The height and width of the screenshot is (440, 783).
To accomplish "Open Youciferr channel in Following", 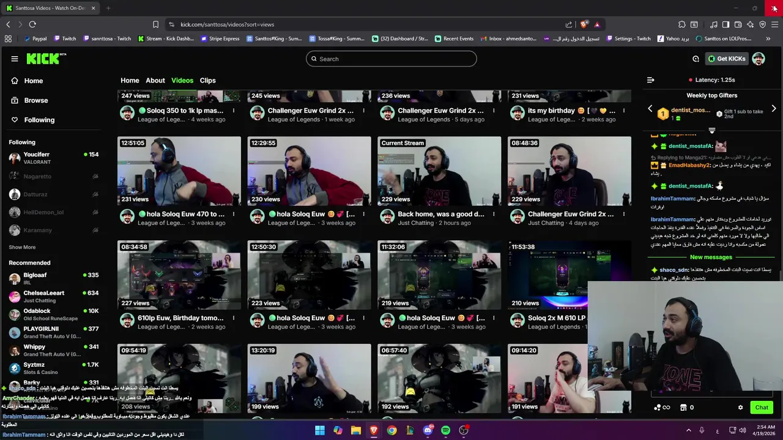I will tap(54, 158).
